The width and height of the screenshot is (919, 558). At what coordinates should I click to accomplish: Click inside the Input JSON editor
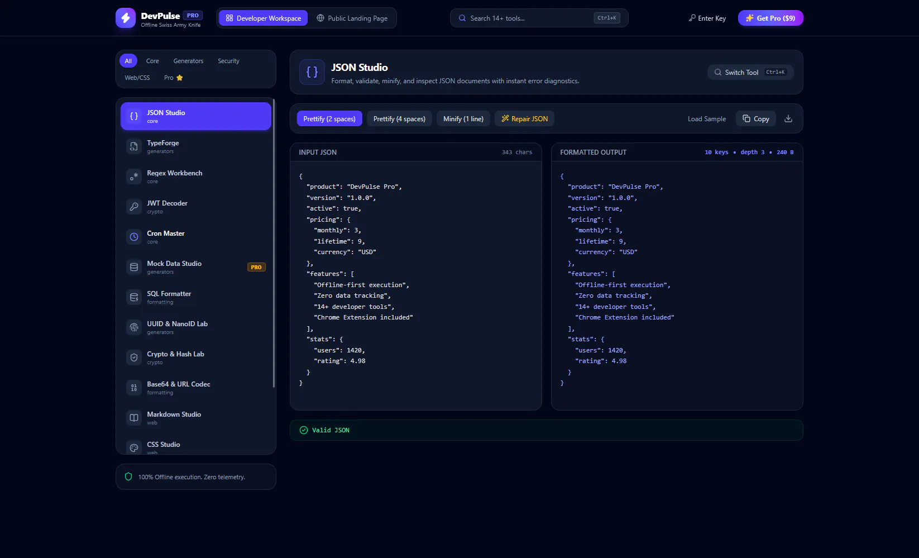pos(416,285)
